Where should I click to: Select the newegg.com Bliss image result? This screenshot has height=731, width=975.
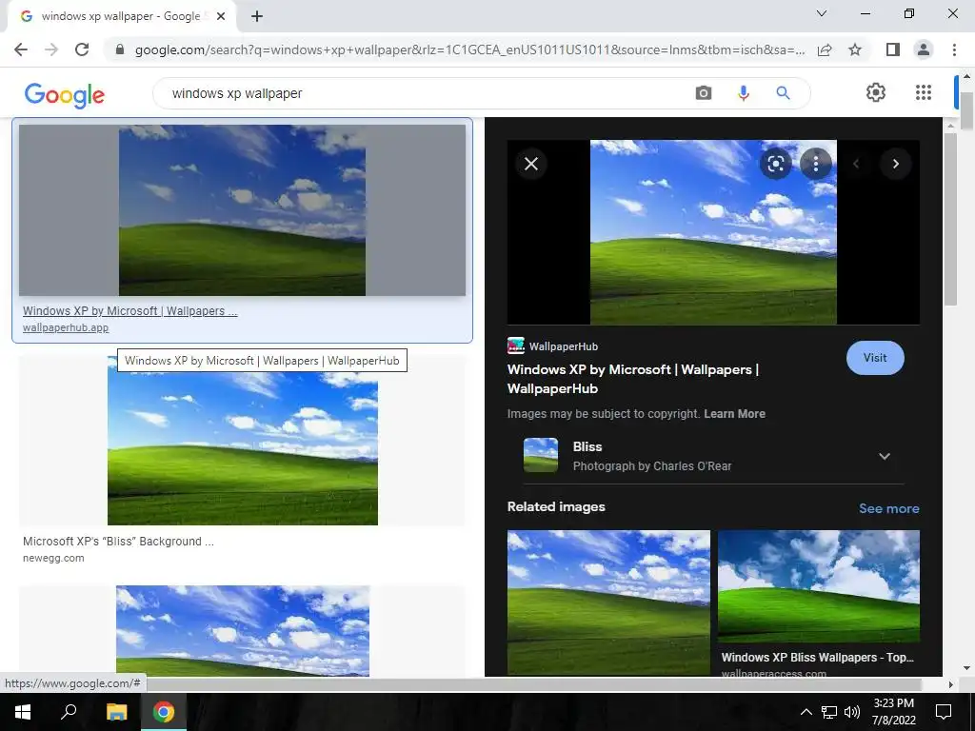(243, 440)
